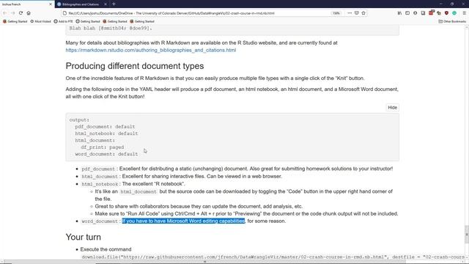Open the Most Visited bookmarks folder
Screen dimensions: 469x264
click(40, 21)
